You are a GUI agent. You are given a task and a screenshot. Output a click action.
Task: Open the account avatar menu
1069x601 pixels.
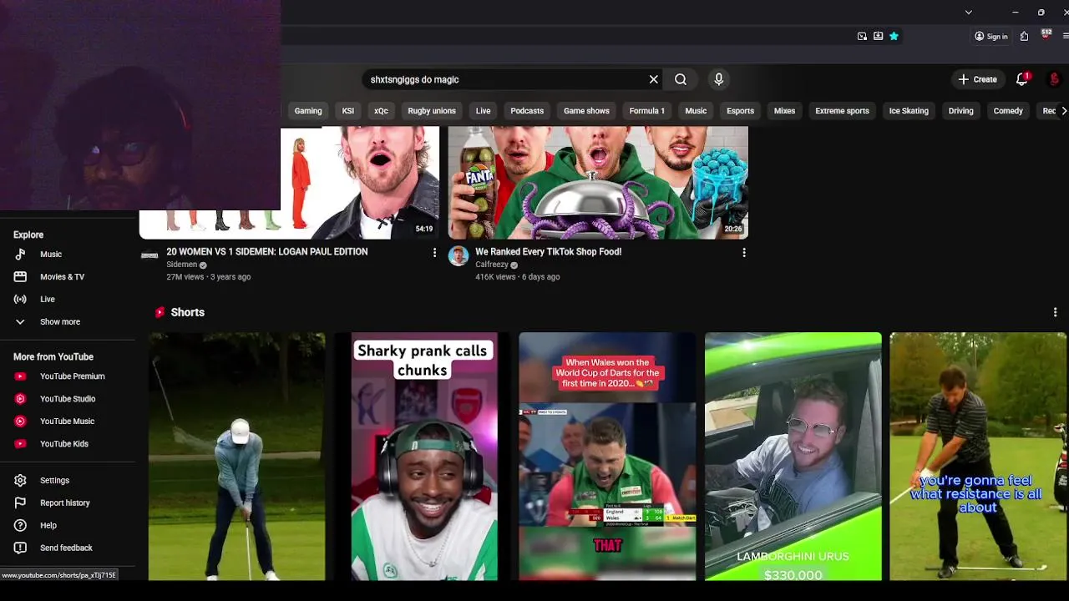pos(1055,79)
